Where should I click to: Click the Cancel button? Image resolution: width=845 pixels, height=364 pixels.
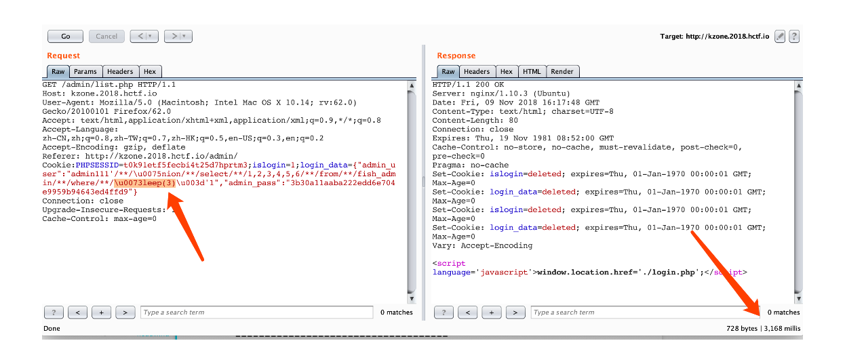[x=106, y=37]
